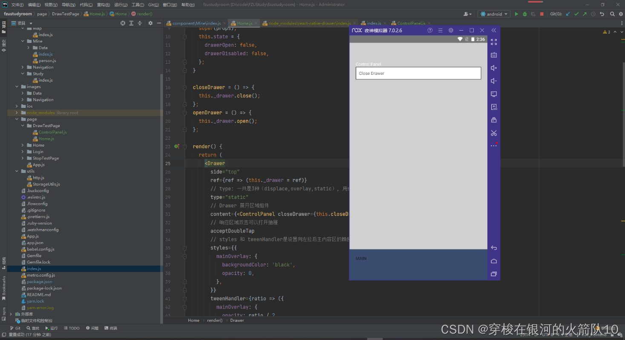Screen dimensions: 625x340
Task: Click Nox screenshot scissors icon
Action: coord(494,133)
